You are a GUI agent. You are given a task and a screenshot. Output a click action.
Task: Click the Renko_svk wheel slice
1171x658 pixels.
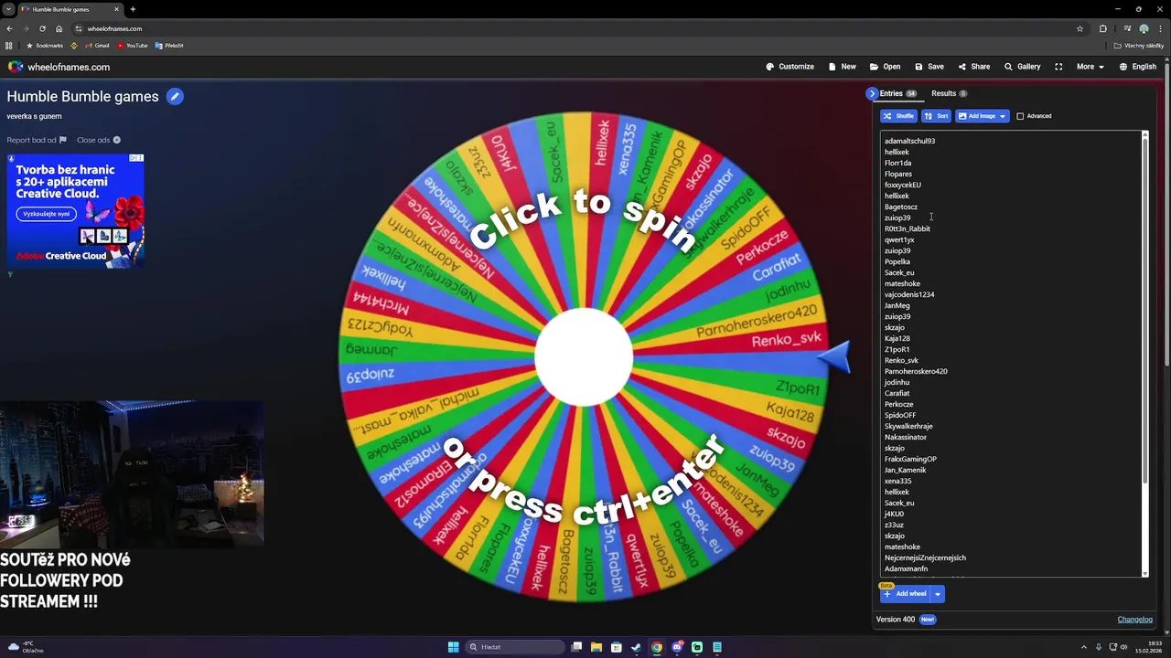[786, 340]
